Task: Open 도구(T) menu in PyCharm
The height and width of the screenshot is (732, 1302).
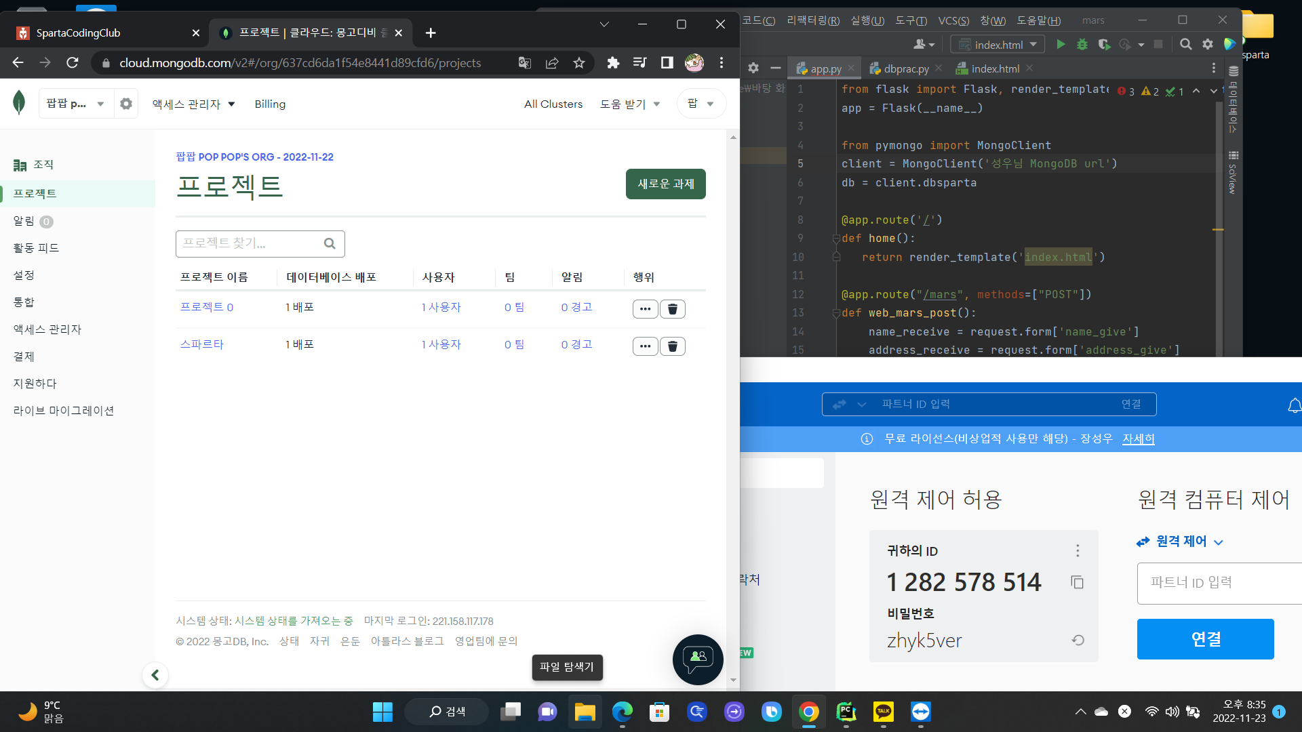Action: pyautogui.click(x=911, y=20)
